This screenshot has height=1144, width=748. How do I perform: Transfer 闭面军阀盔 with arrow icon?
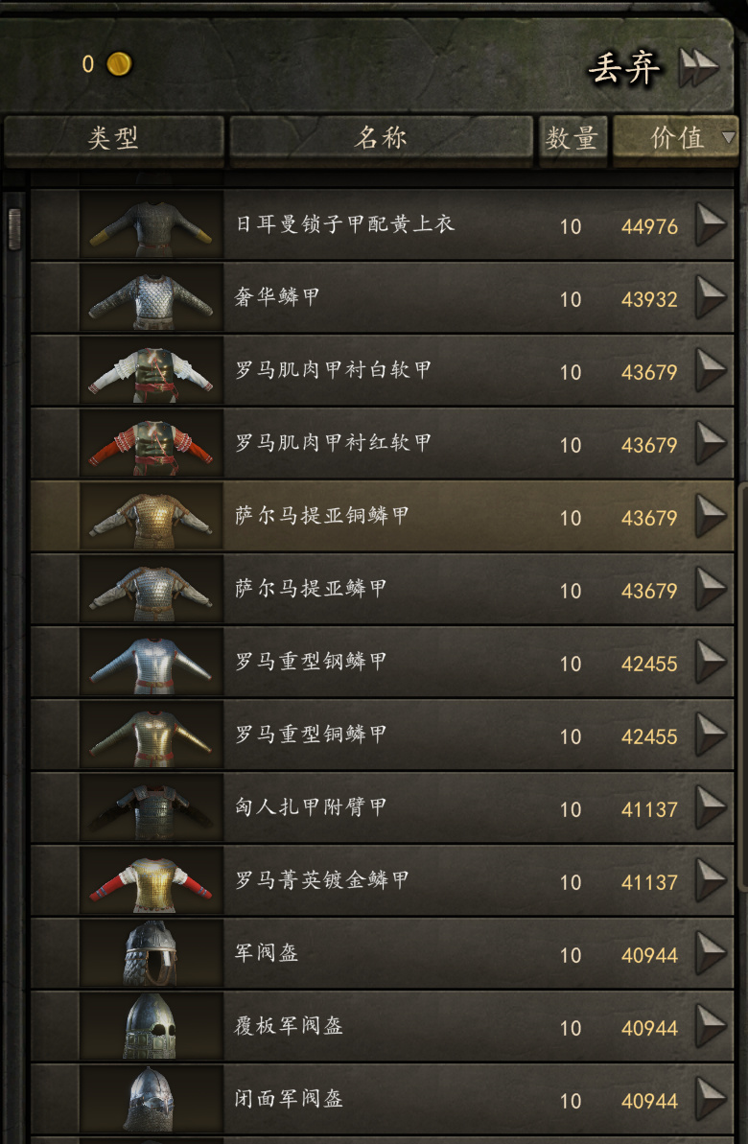tap(710, 1099)
